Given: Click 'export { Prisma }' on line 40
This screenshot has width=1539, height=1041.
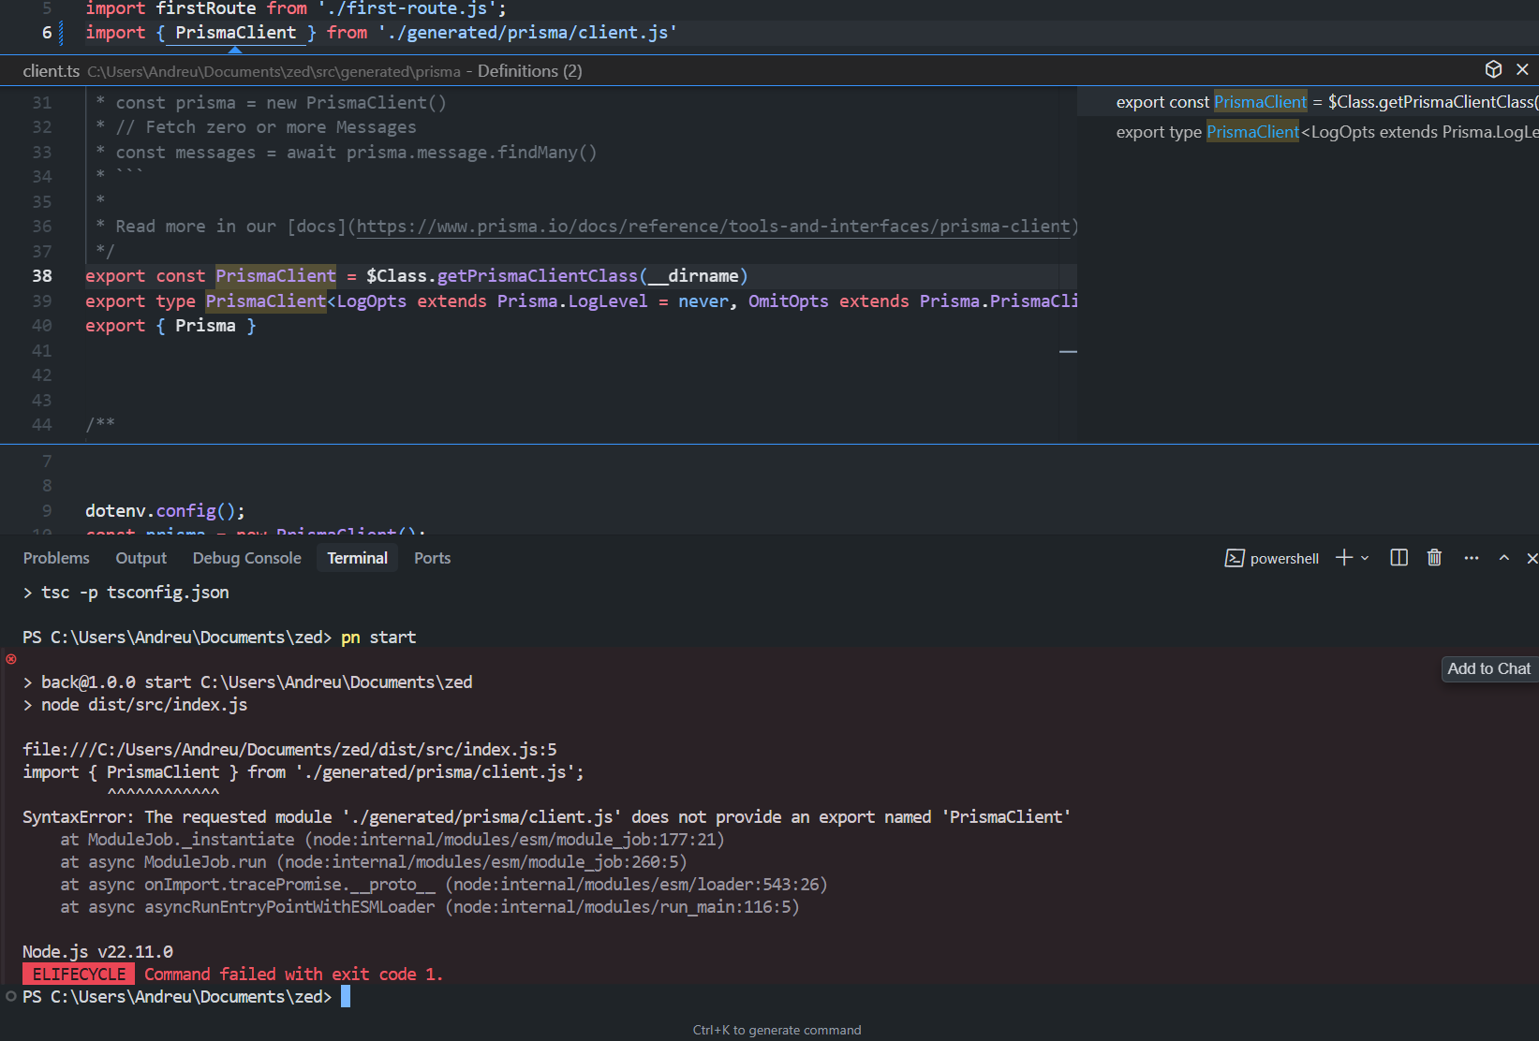Looking at the screenshot, I should [170, 326].
